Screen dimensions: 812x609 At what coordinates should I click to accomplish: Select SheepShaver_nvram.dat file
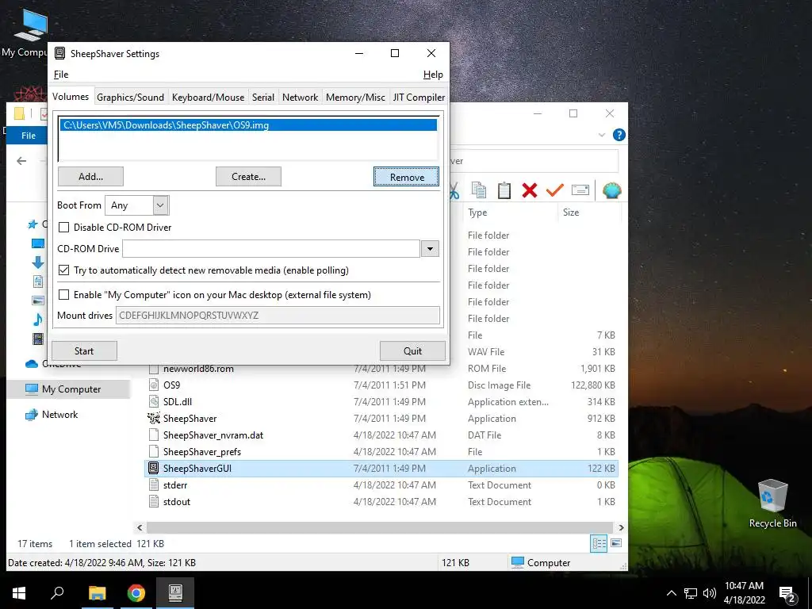pyautogui.click(x=213, y=435)
